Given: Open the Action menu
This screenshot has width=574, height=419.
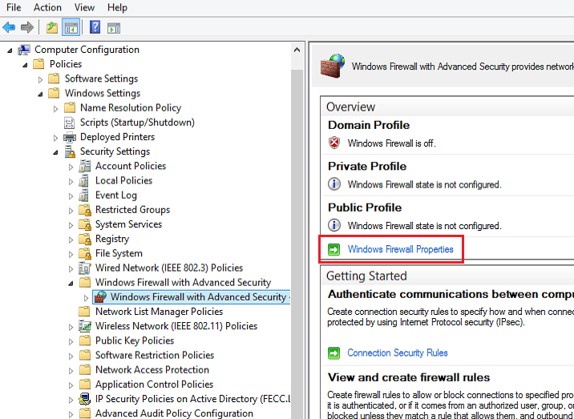Looking at the screenshot, I should coord(47,7).
